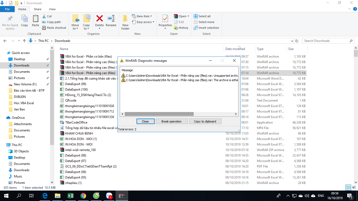Click Invert selection in ribbon
The width and height of the screenshot is (358, 201).
pyautogui.click(x=206, y=28)
